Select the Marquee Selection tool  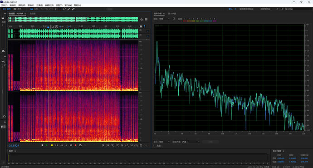coord(60,9)
